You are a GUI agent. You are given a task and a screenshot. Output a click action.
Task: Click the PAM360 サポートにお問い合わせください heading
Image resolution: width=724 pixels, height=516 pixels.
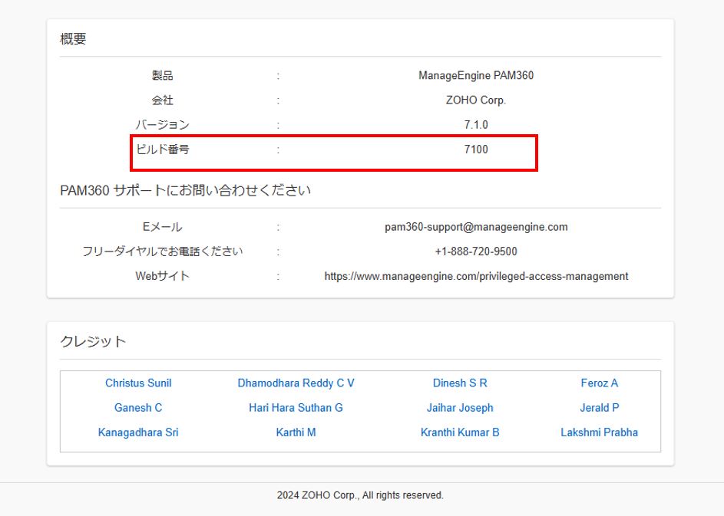click(x=185, y=190)
